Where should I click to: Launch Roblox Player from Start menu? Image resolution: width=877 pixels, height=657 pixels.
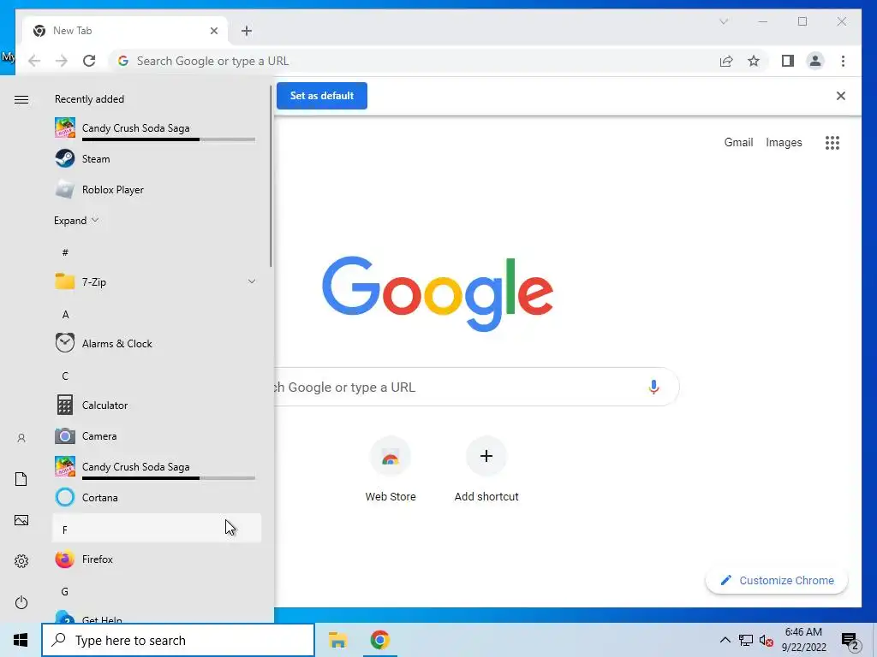(157, 190)
